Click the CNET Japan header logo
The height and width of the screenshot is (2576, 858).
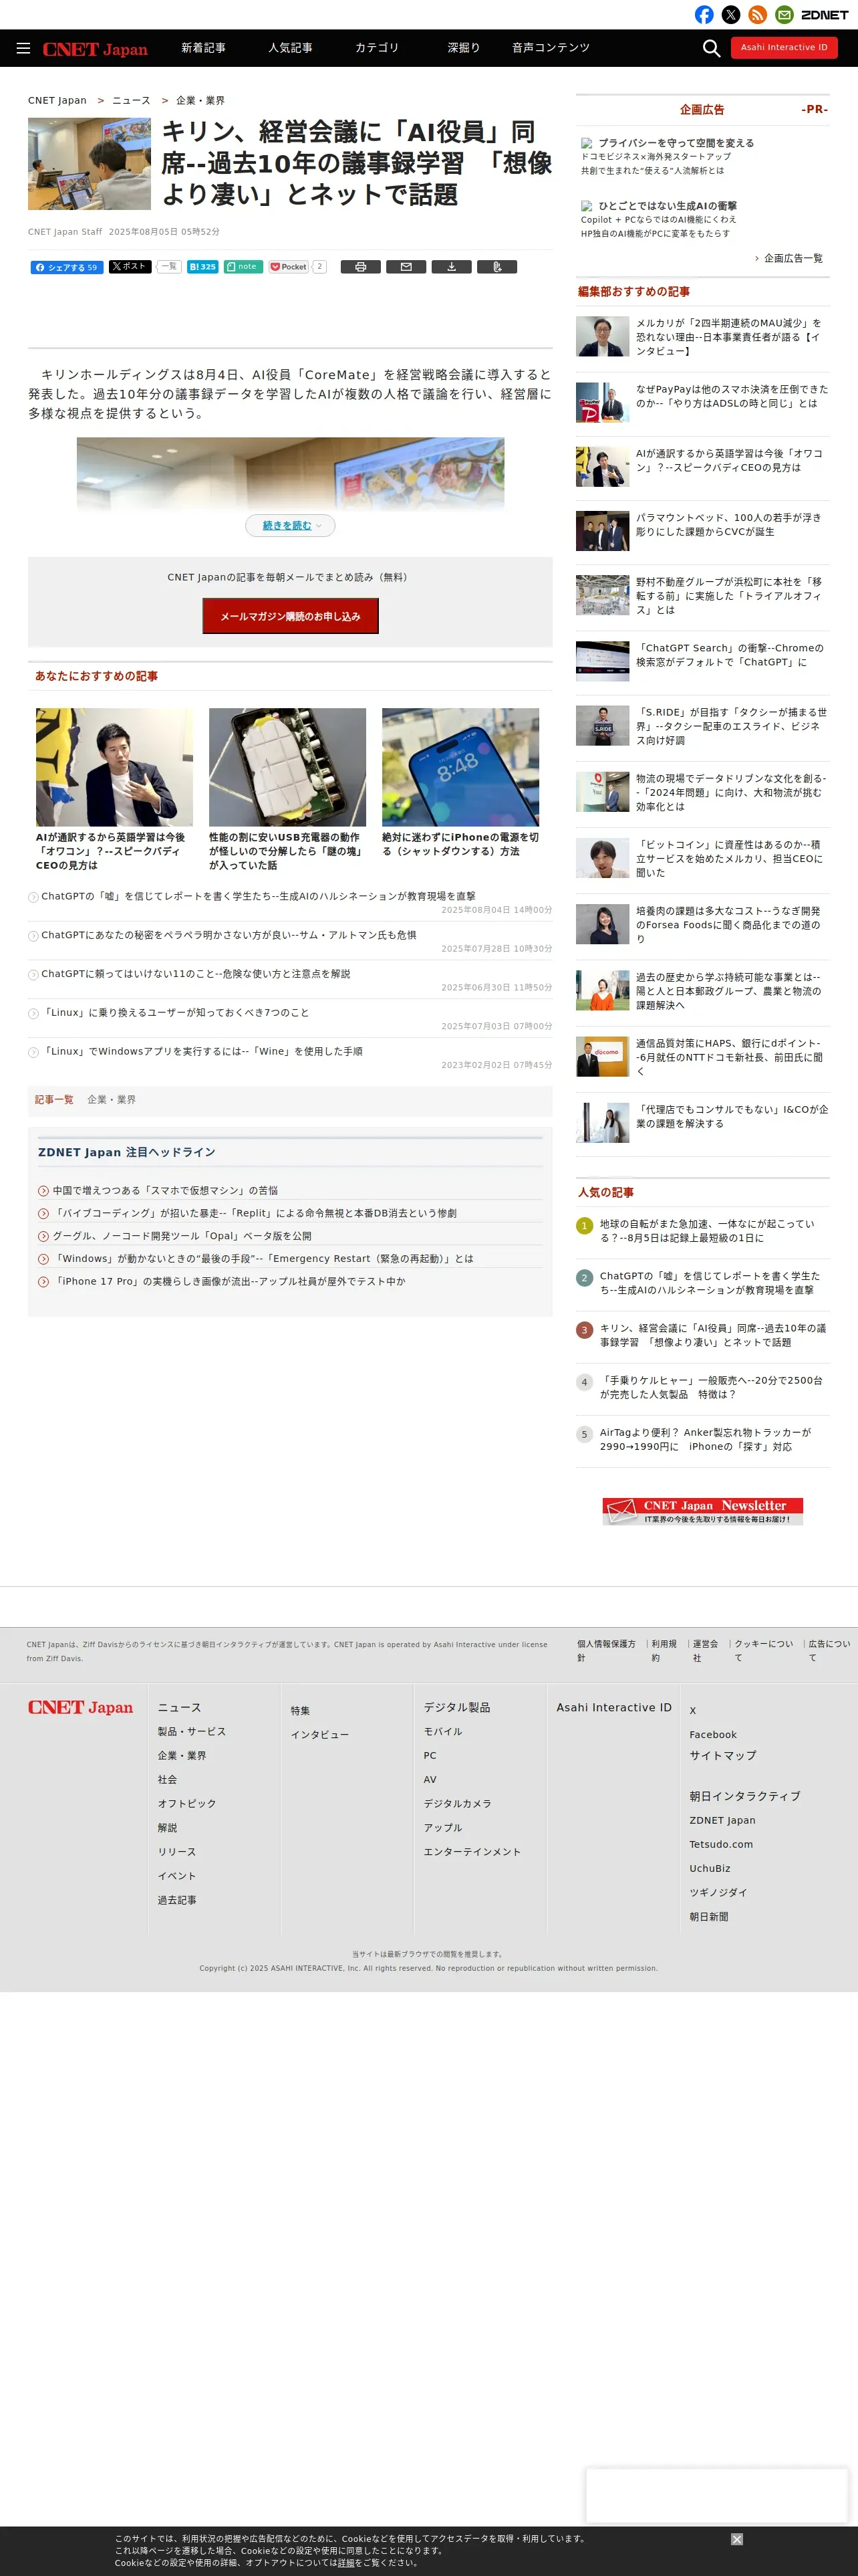click(95, 49)
